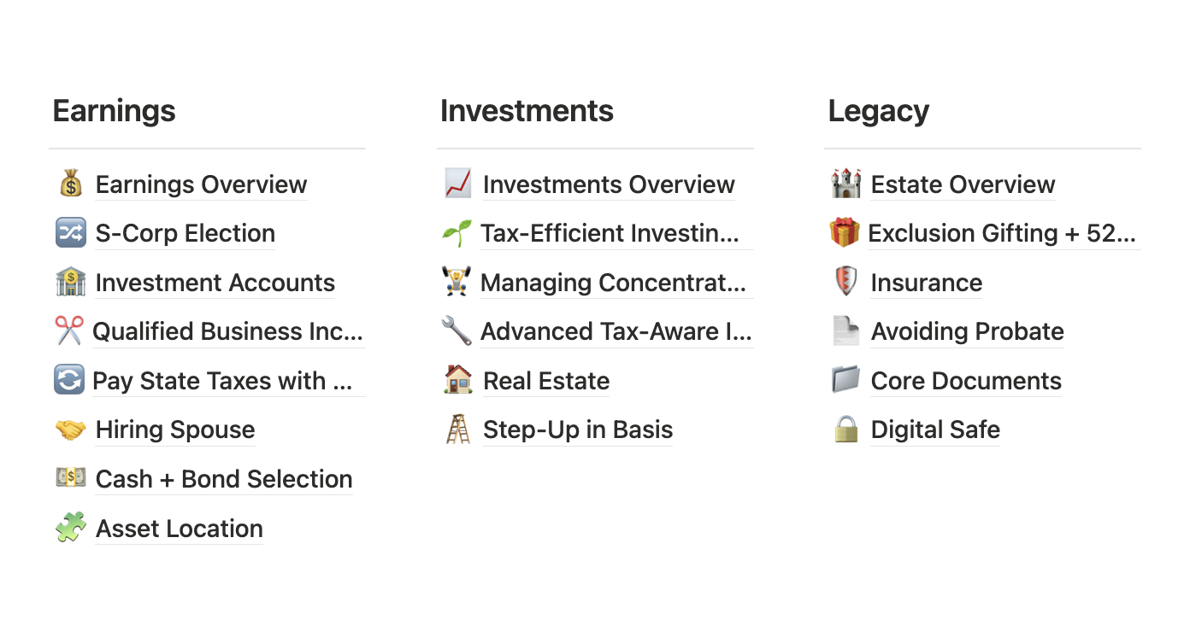Click the puzzle piece icon next to Asset Location
Image resolution: width=1190 pixels, height=637 pixels.
pos(71,528)
